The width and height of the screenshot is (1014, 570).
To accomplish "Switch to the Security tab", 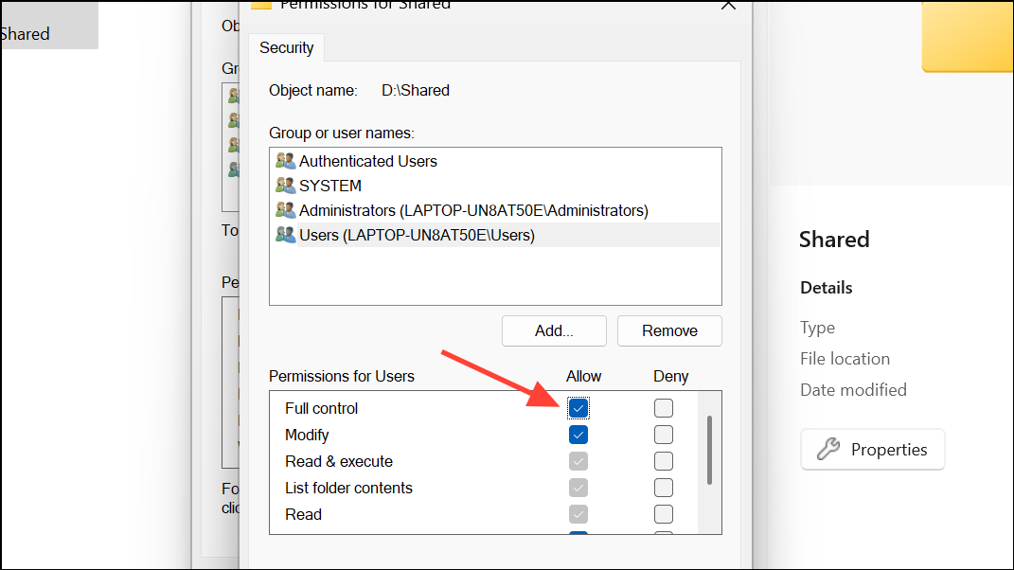I will (x=286, y=46).
